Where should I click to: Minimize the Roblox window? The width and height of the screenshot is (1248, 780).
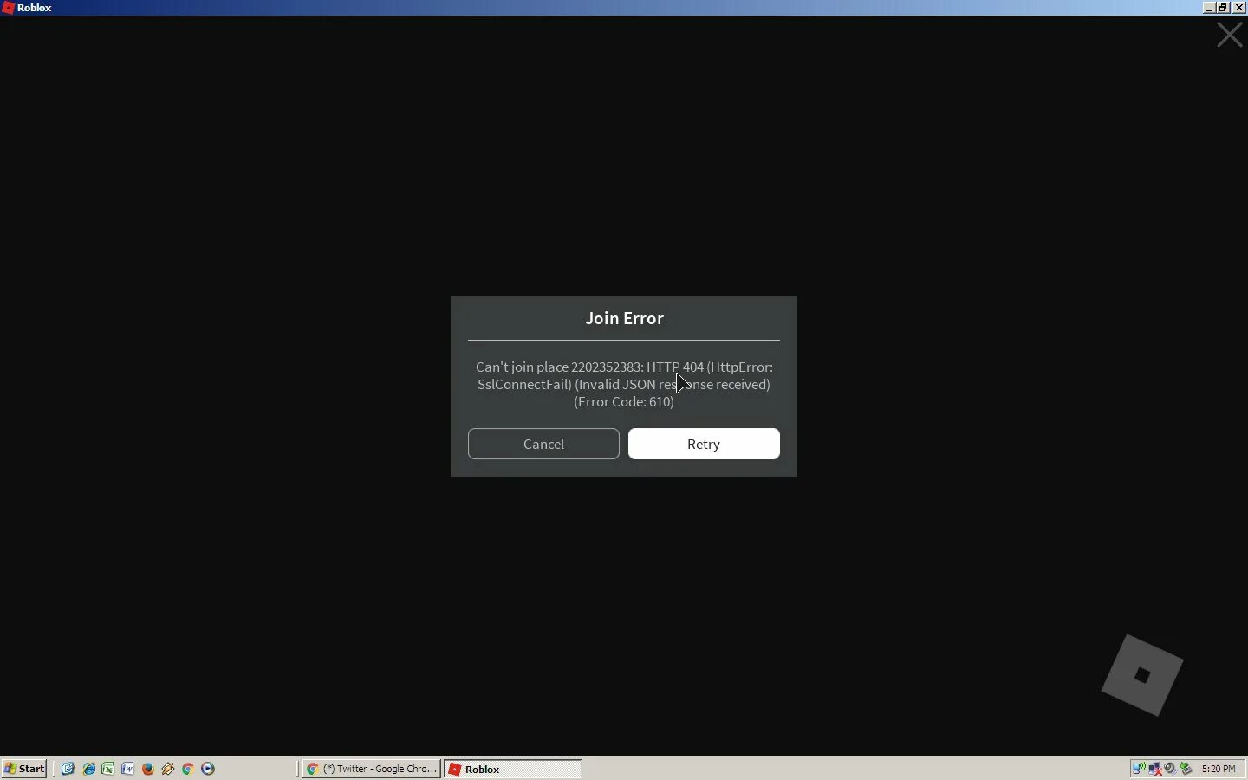click(1209, 8)
